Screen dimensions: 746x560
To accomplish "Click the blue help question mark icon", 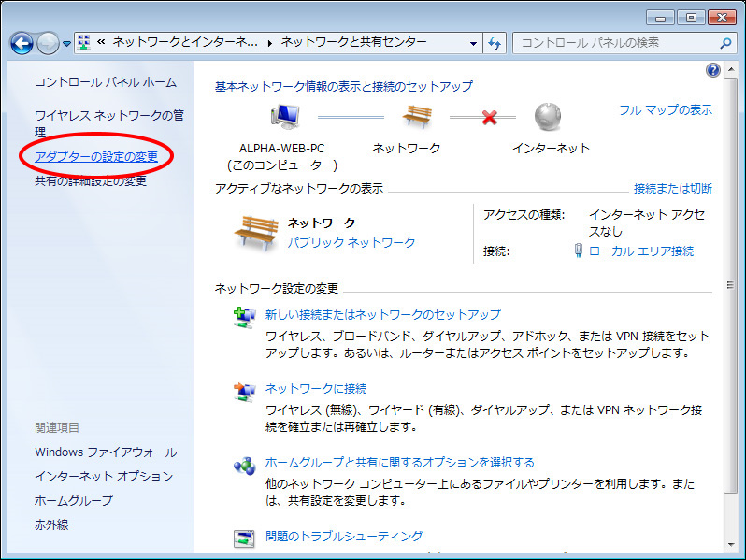I will pos(713,70).
